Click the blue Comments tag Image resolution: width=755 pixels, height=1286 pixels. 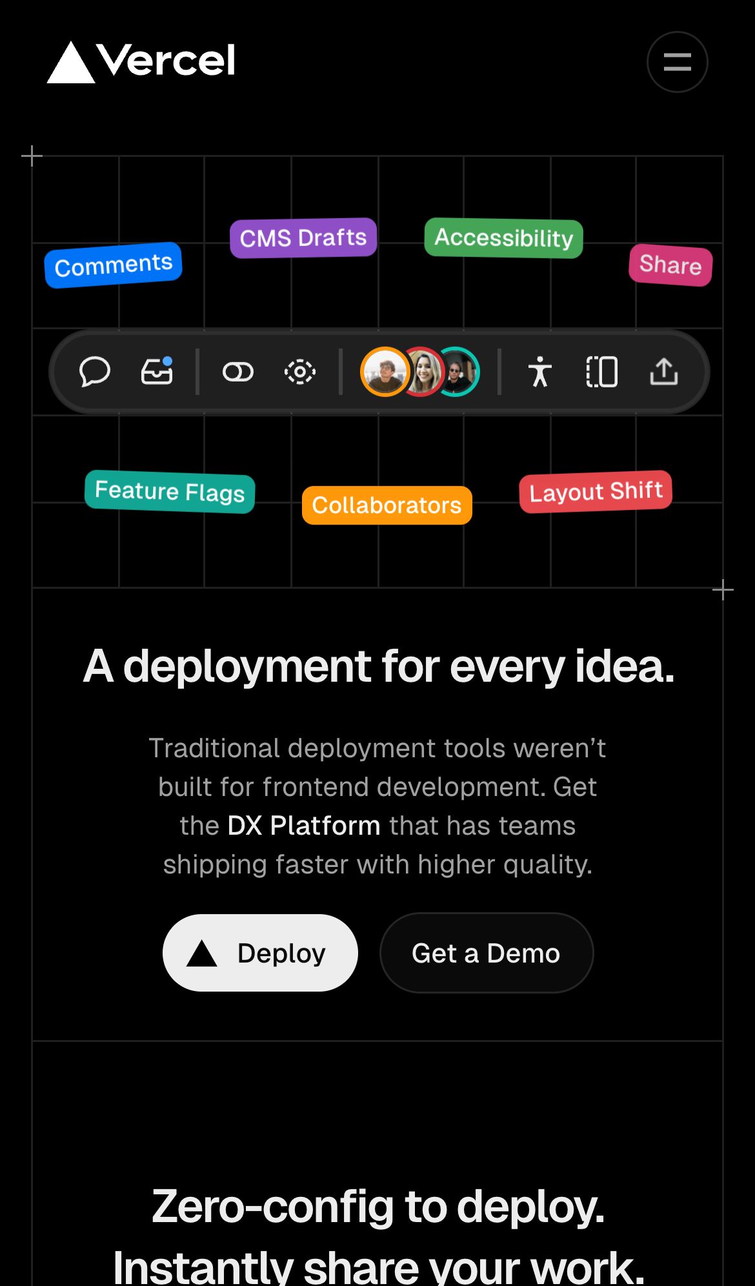point(114,265)
